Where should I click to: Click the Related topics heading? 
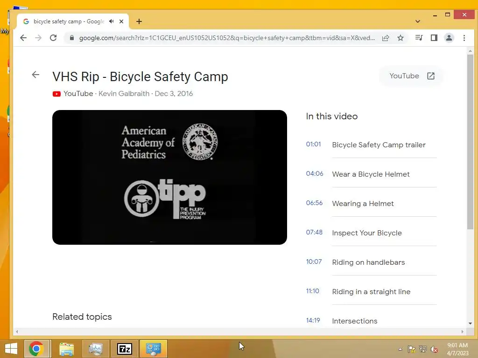(x=82, y=317)
